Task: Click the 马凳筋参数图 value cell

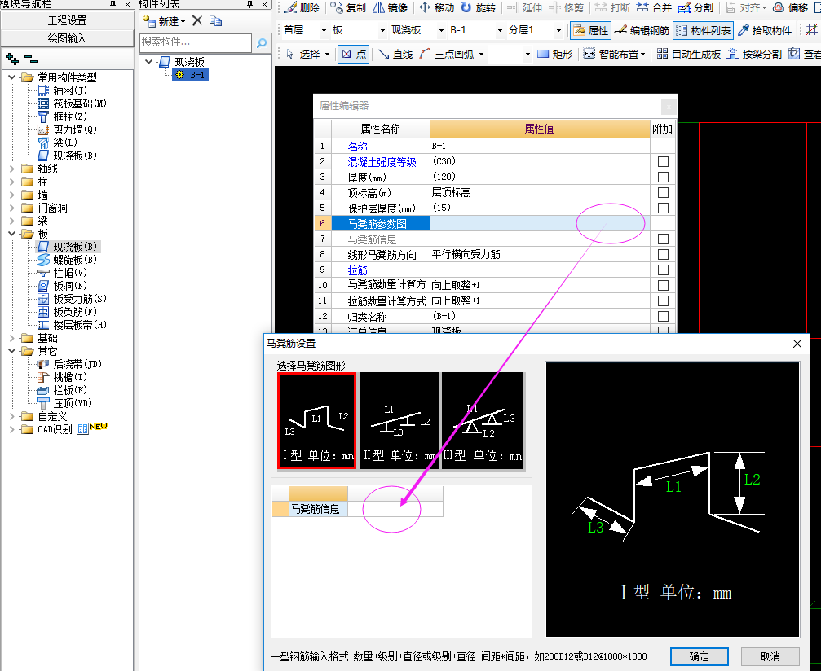Action: (x=539, y=224)
